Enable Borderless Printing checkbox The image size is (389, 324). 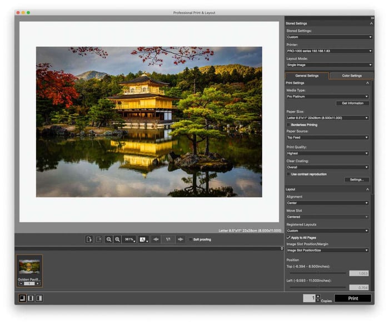tap(288, 125)
